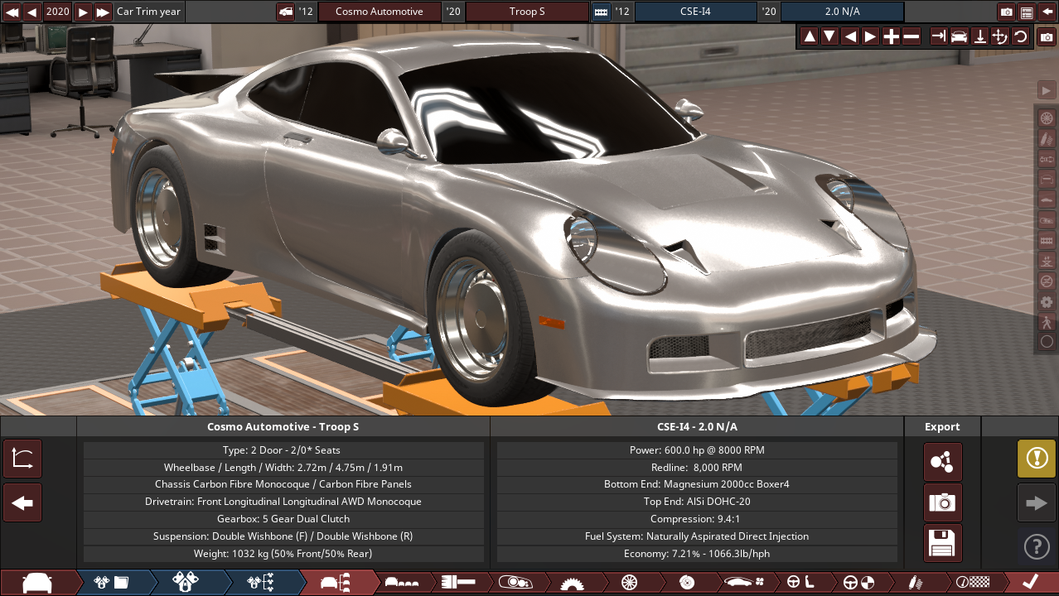Fast-forward Car Trim year to latest
Image resolution: width=1059 pixels, height=596 pixels.
(103, 12)
